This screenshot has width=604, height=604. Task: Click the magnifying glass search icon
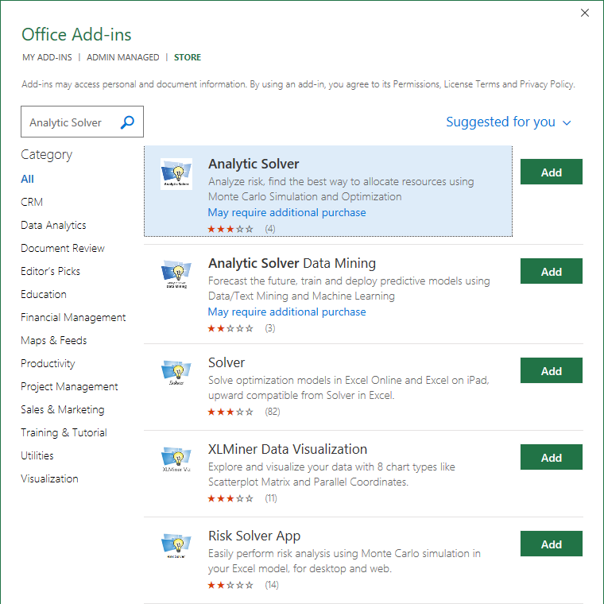coord(127,122)
